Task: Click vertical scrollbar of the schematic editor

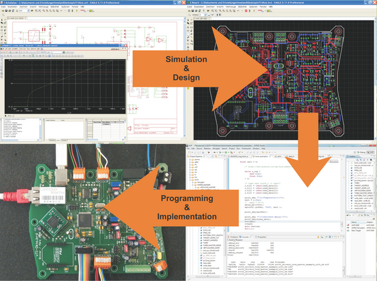Action: (186, 62)
